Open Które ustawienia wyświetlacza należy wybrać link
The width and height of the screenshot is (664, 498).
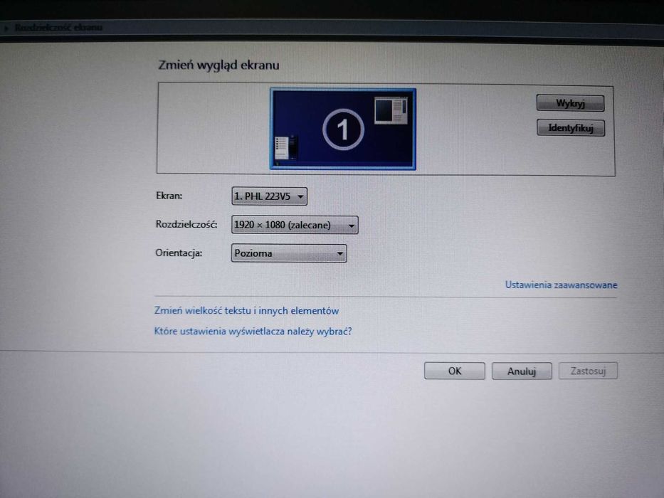[x=253, y=331]
